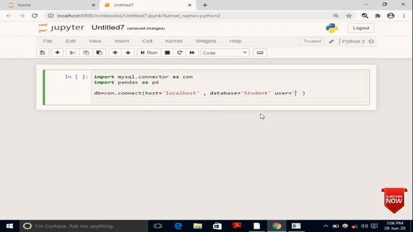Open the Chrome profile avatar
The width and height of the screenshot is (413, 232).
390,15
